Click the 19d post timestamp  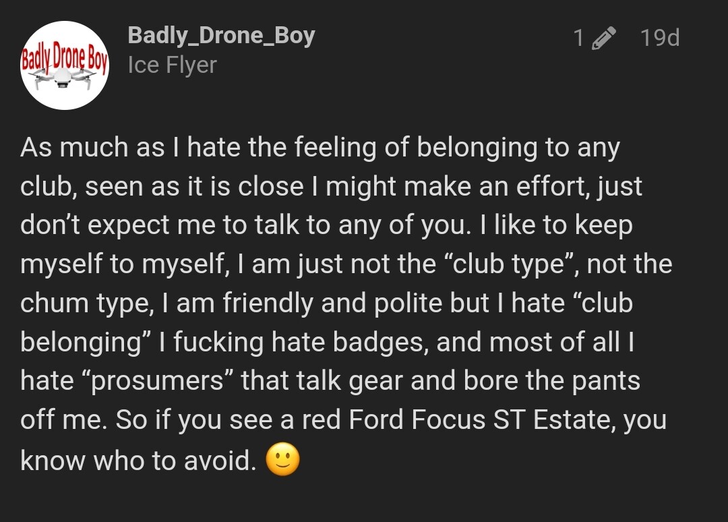659,38
